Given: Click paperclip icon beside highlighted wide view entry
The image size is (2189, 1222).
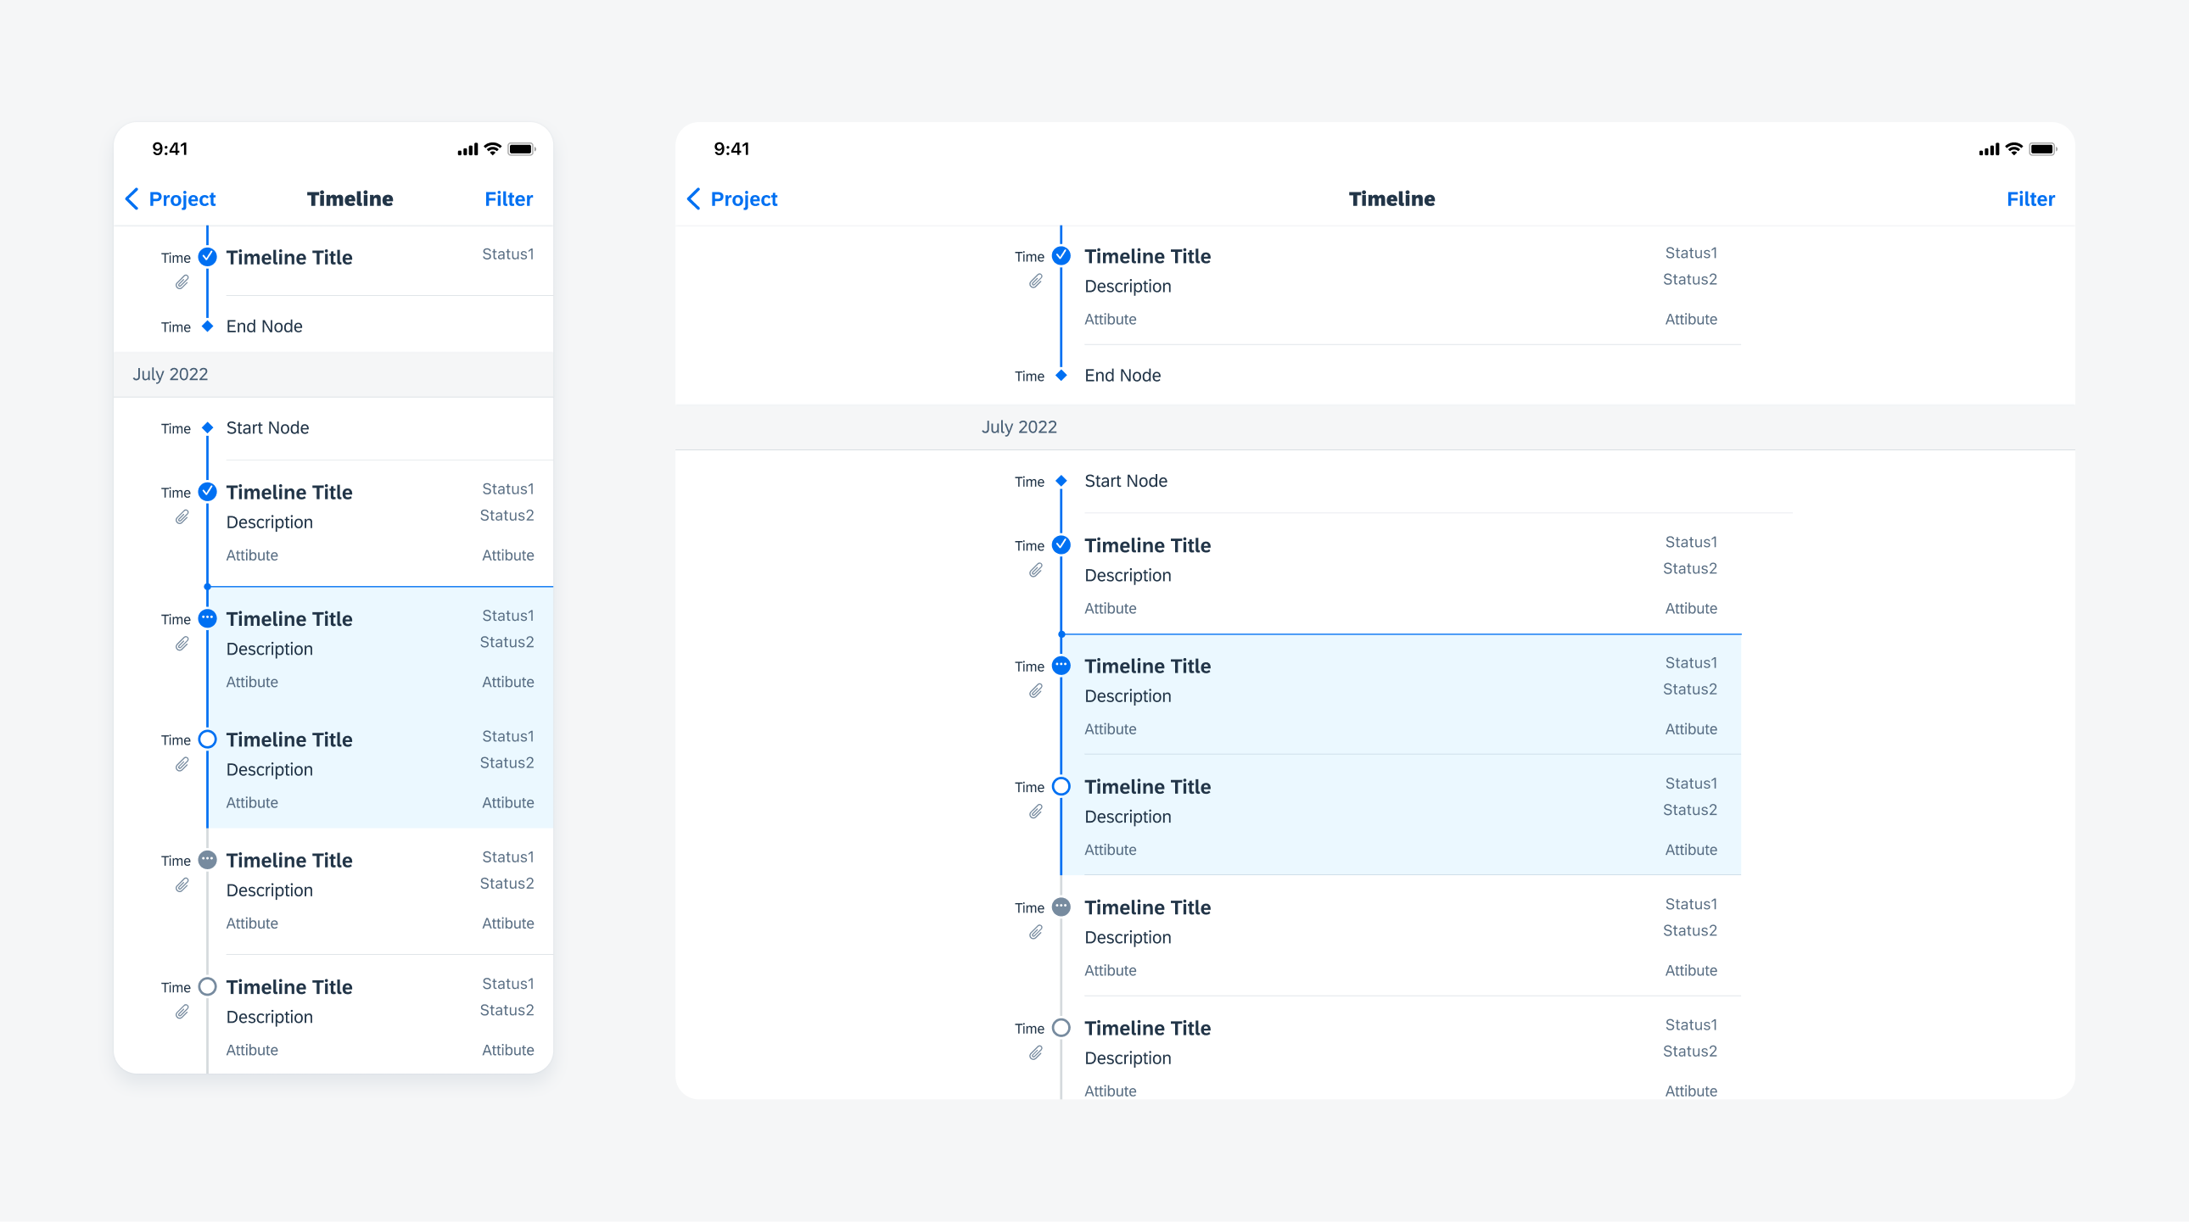Looking at the screenshot, I should click(1035, 691).
